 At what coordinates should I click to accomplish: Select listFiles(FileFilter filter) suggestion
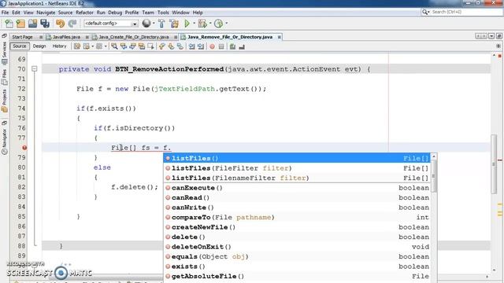[x=297, y=168]
